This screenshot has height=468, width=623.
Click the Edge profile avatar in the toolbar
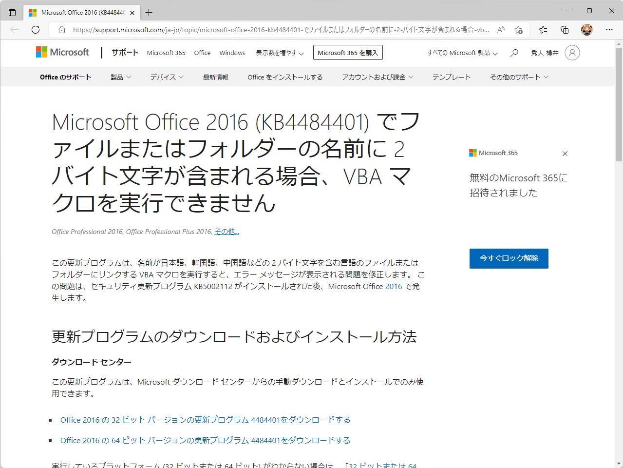coord(587,29)
